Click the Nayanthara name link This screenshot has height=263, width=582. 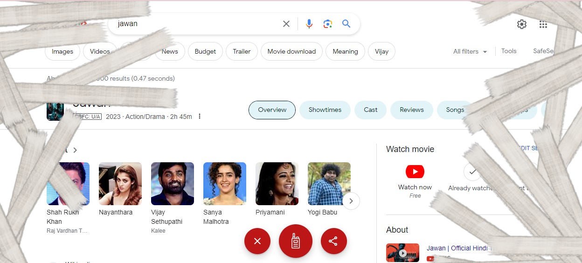(x=116, y=212)
